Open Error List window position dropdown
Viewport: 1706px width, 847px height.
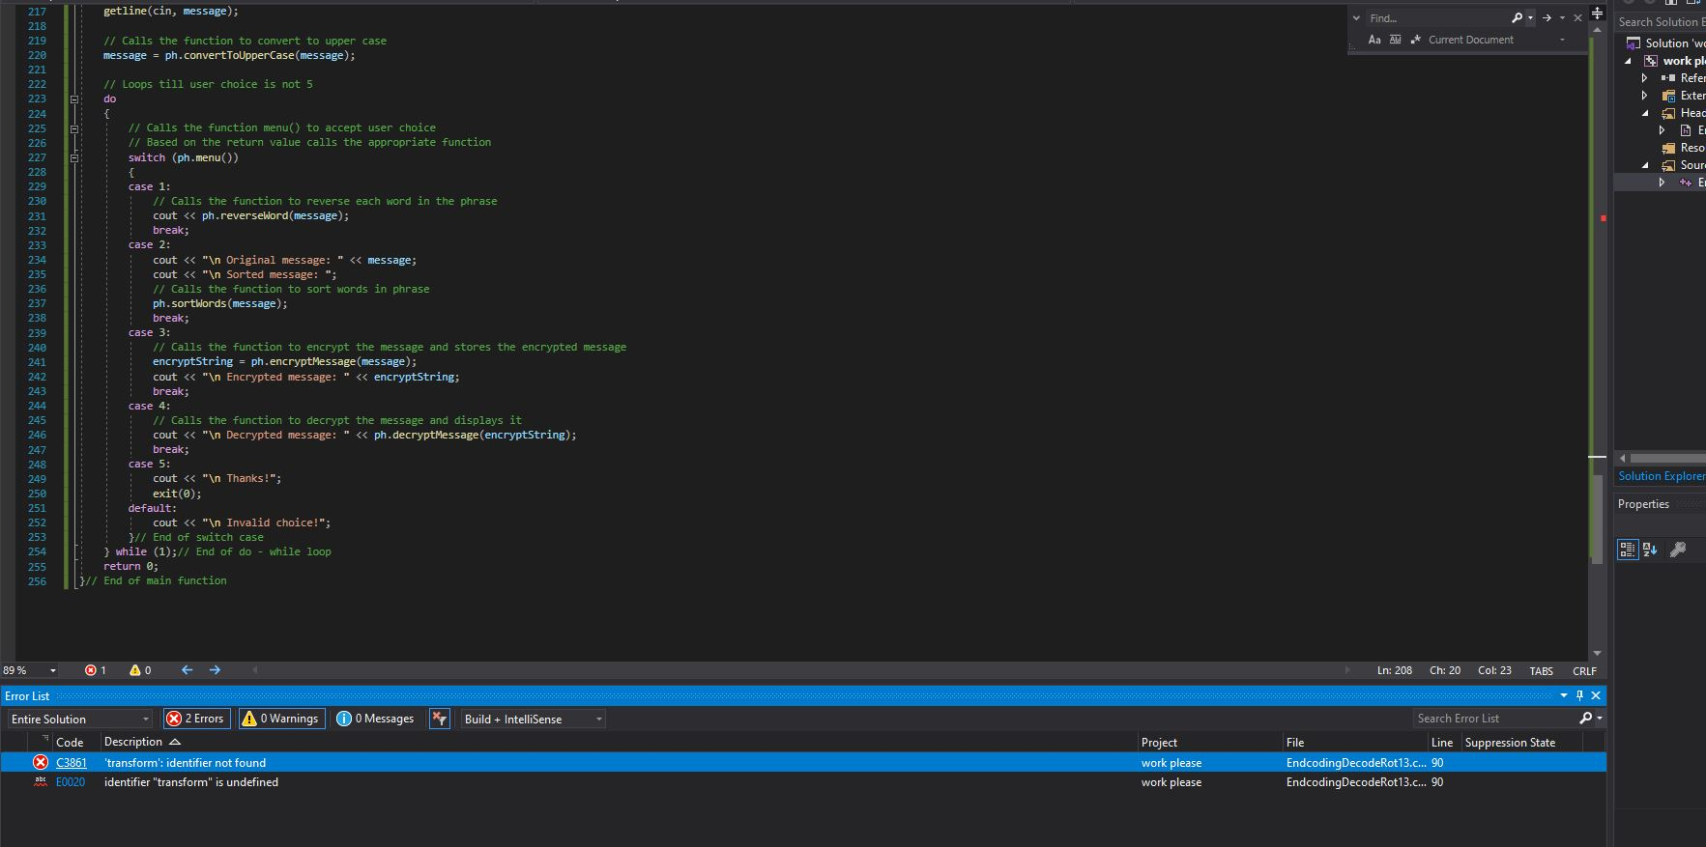[x=1564, y=695]
